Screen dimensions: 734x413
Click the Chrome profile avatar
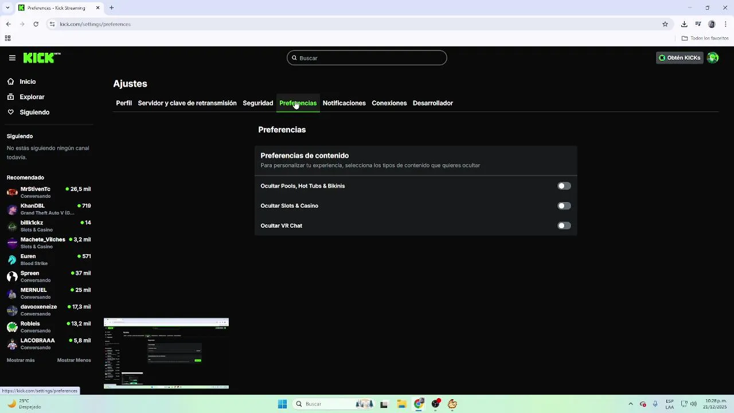point(712,24)
